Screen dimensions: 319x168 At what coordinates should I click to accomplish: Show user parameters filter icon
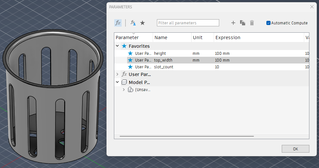coord(133,23)
